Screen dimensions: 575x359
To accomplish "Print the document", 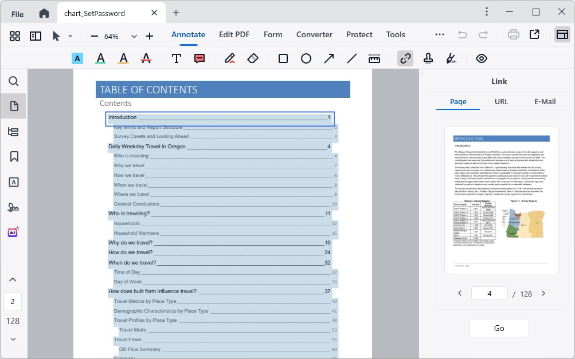I will pyautogui.click(x=513, y=34).
